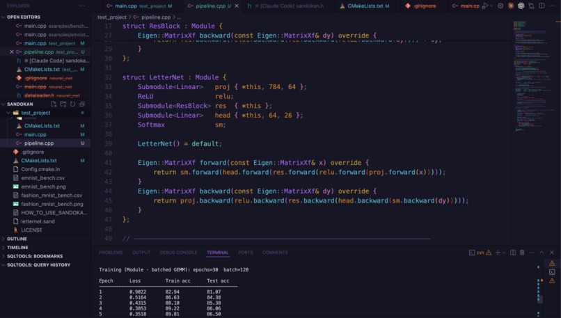Click pipeline.cpp in the breadcrumb path
Image resolution: width=561 pixels, height=318 pixels.
tap(156, 17)
